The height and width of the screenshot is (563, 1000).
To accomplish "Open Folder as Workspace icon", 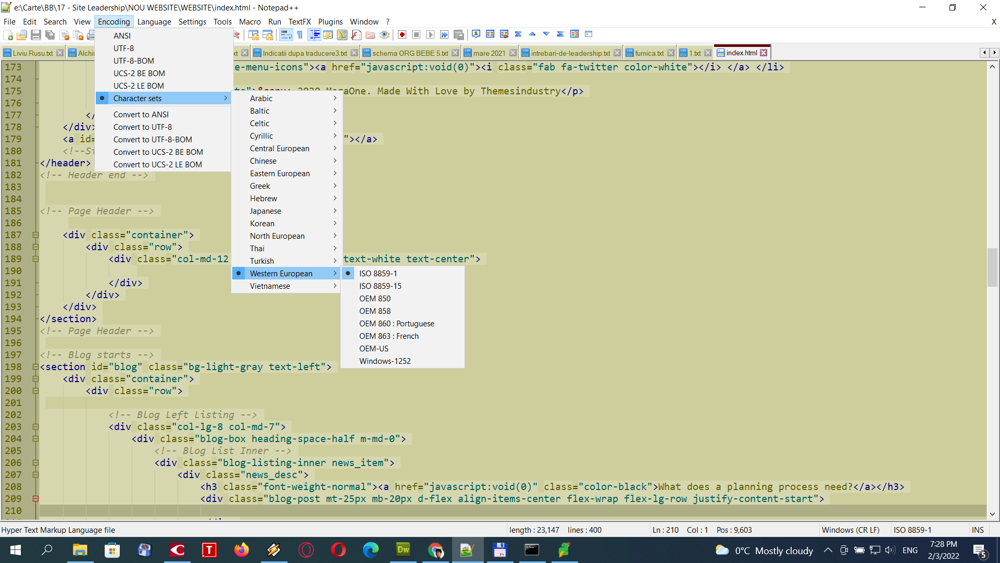I will pyautogui.click(x=370, y=35).
